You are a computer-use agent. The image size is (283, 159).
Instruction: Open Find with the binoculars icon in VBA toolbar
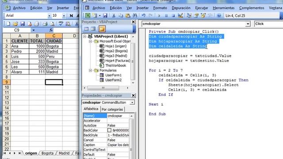tap(135, 16)
